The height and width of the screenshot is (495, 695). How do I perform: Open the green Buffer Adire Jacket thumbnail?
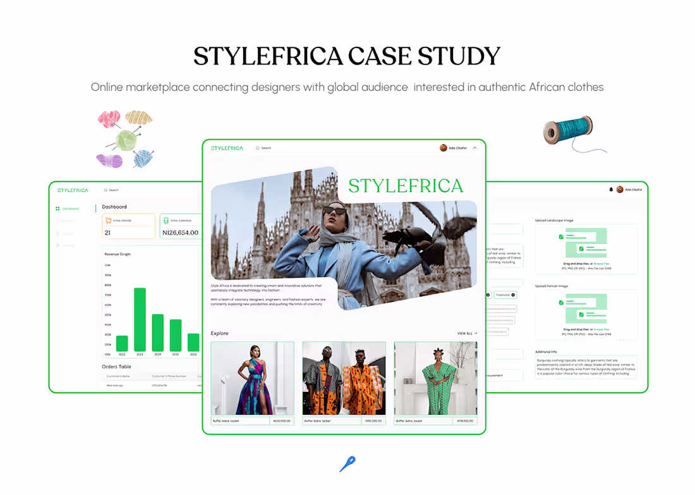point(435,377)
